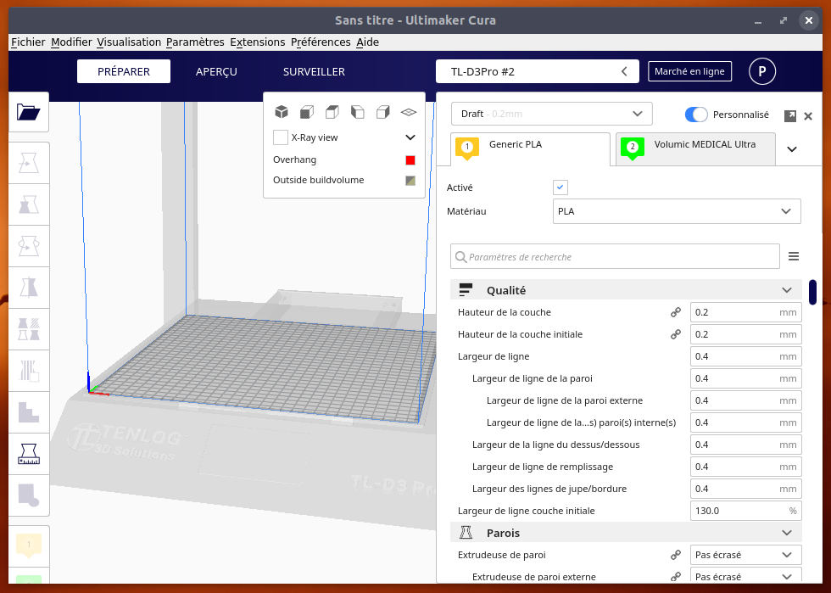
Task: Open Marché en ligne marketplace
Action: 689,71
